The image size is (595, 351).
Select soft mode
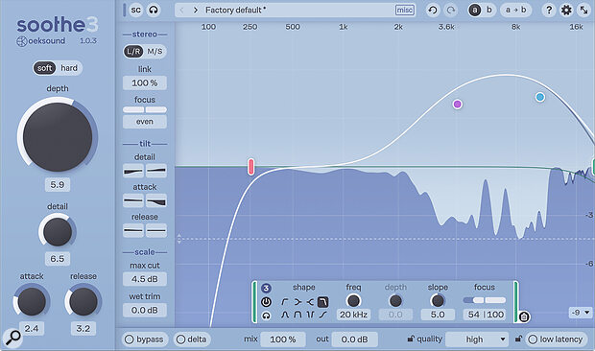[44, 68]
